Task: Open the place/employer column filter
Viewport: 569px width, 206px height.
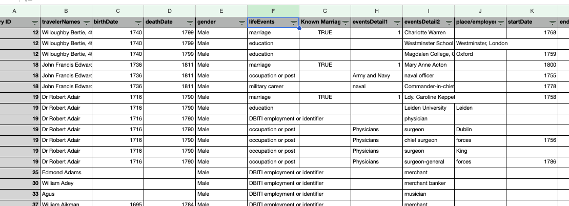Action: (x=500, y=23)
